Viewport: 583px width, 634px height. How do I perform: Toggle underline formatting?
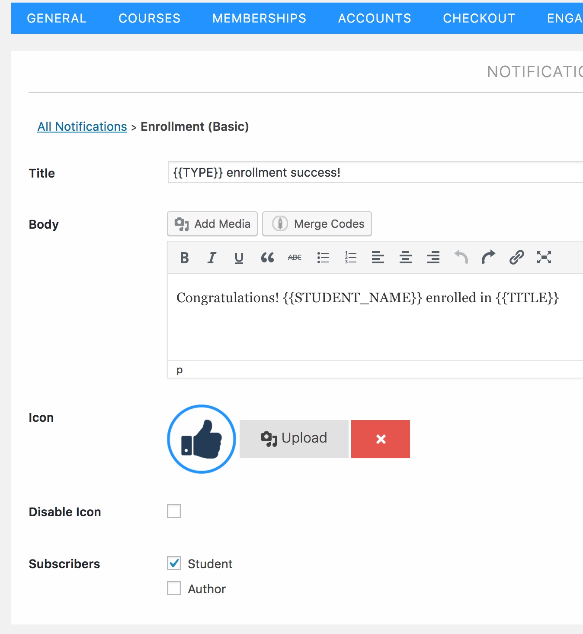pos(239,257)
